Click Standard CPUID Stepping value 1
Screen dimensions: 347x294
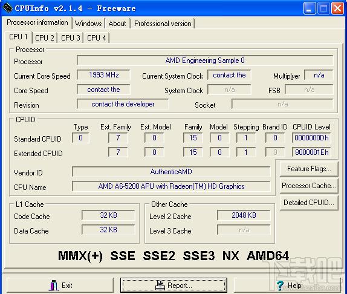pos(246,138)
